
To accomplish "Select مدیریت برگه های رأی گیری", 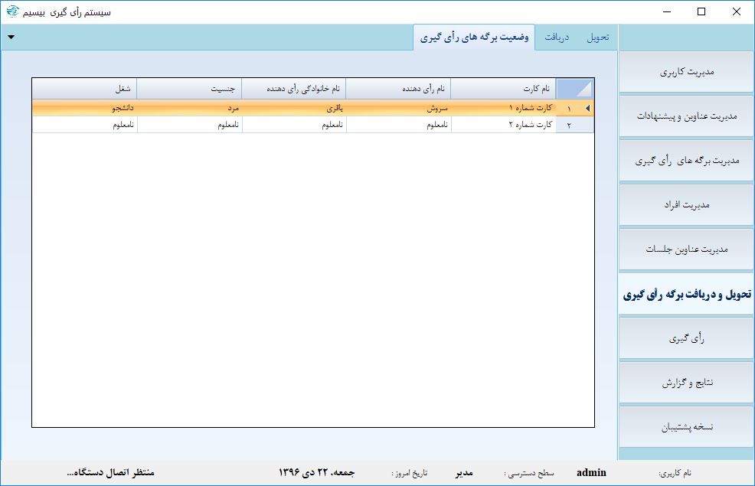I will click(x=685, y=160).
